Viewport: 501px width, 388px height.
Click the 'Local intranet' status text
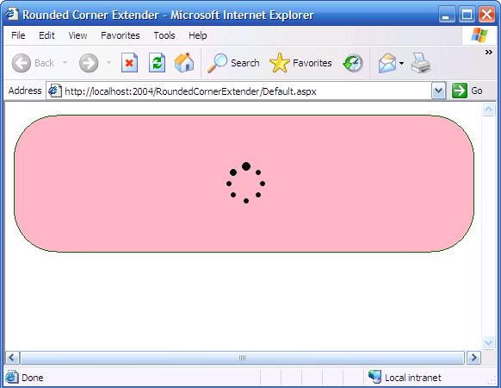(x=413, y=378)
